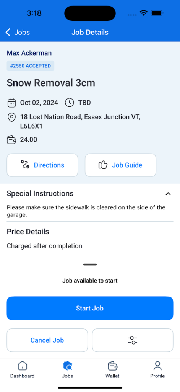This screenshot has width=180, height=392.
Task: Go back to Jobs list
Action: click(x=18, y=33)
